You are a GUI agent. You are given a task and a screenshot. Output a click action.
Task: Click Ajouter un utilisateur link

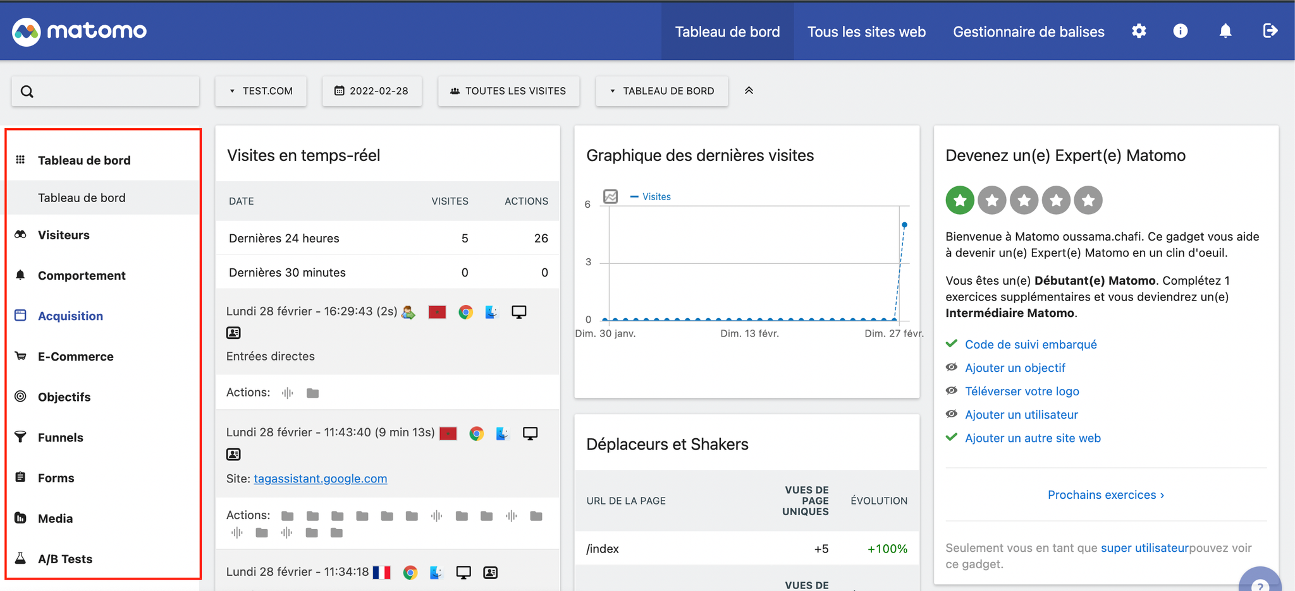(1021, 414)
